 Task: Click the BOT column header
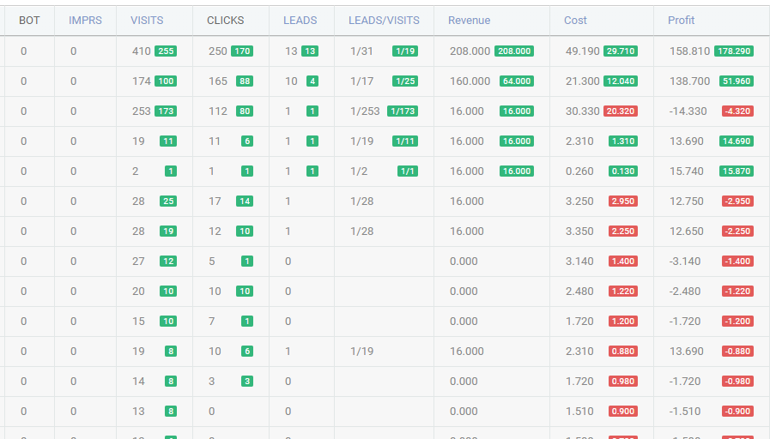point(29,21)
